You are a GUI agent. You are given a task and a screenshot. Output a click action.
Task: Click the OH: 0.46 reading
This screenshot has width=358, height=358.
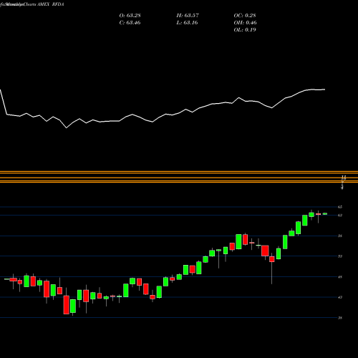245,23
